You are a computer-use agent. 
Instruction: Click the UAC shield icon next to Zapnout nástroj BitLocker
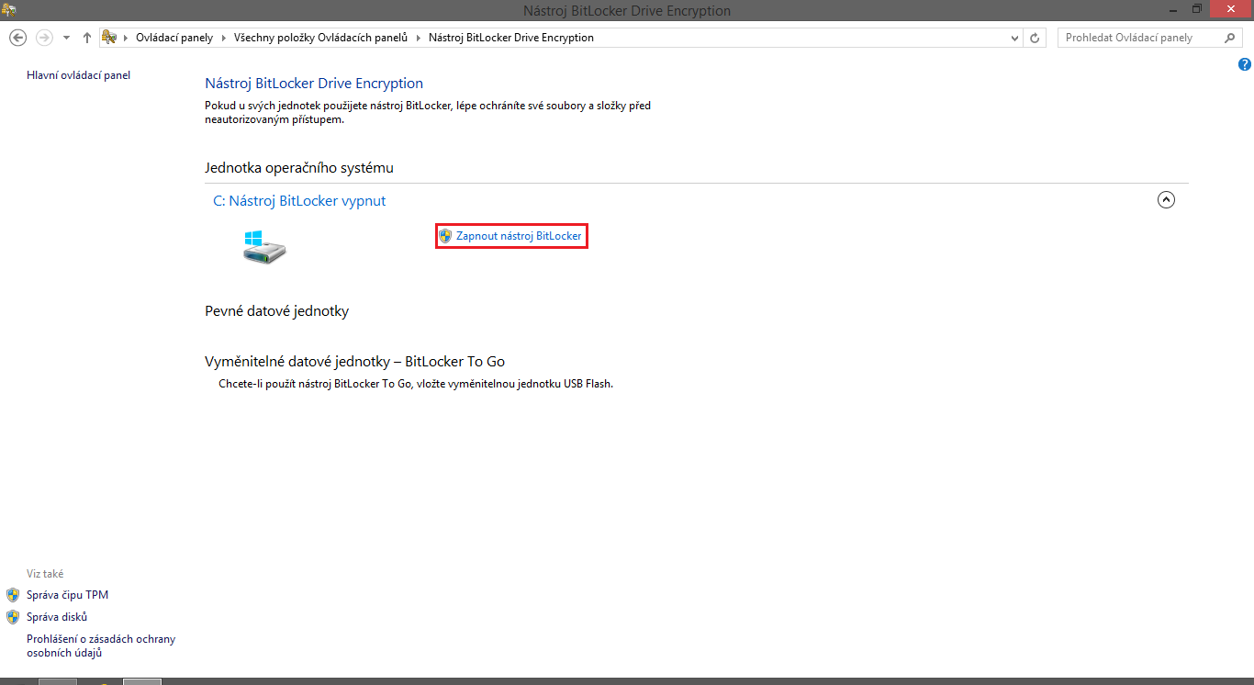[446, 235]
